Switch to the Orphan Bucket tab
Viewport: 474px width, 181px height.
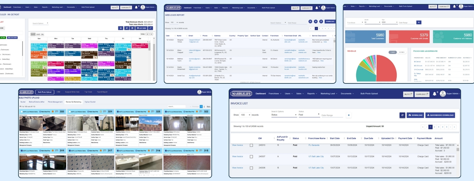pos(90,102)
